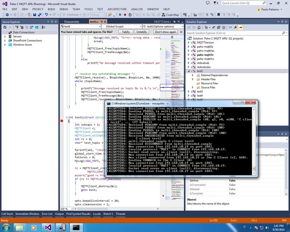Open File Explorer from the taskbar
Image resolution: width=290 pixels, height=232 pixels.
pyautogui.click(x=20, y=227)
